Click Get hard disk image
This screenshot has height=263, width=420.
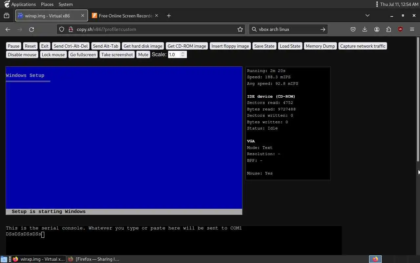143,46
